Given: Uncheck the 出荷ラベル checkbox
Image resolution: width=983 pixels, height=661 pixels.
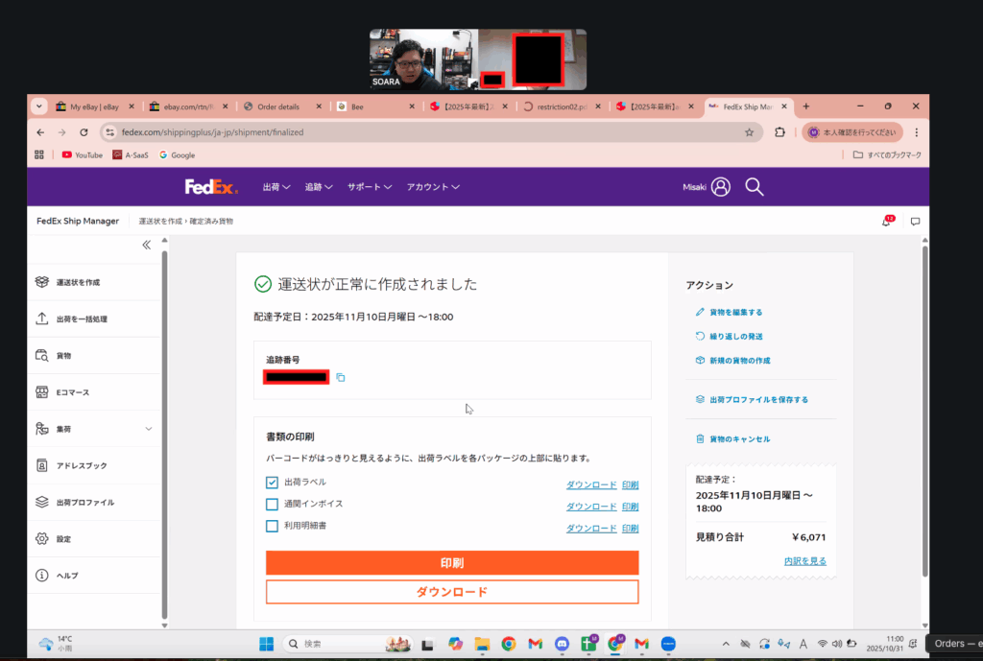Looking at the screenshot, I should (x=273, y=483).
